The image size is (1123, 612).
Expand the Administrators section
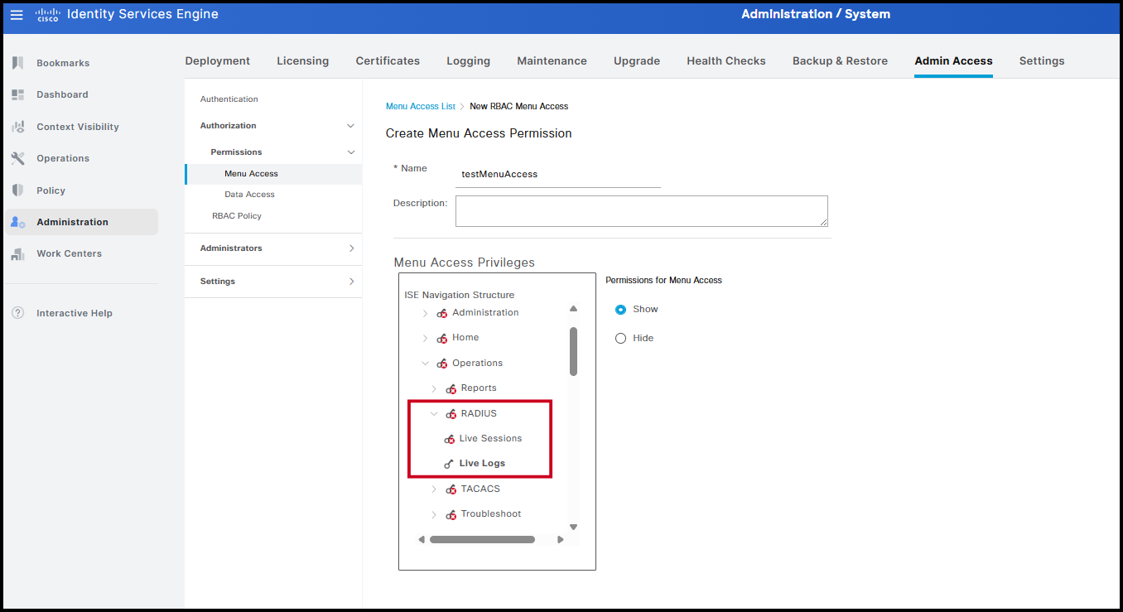pyautogui.click(x=351, y=248)
